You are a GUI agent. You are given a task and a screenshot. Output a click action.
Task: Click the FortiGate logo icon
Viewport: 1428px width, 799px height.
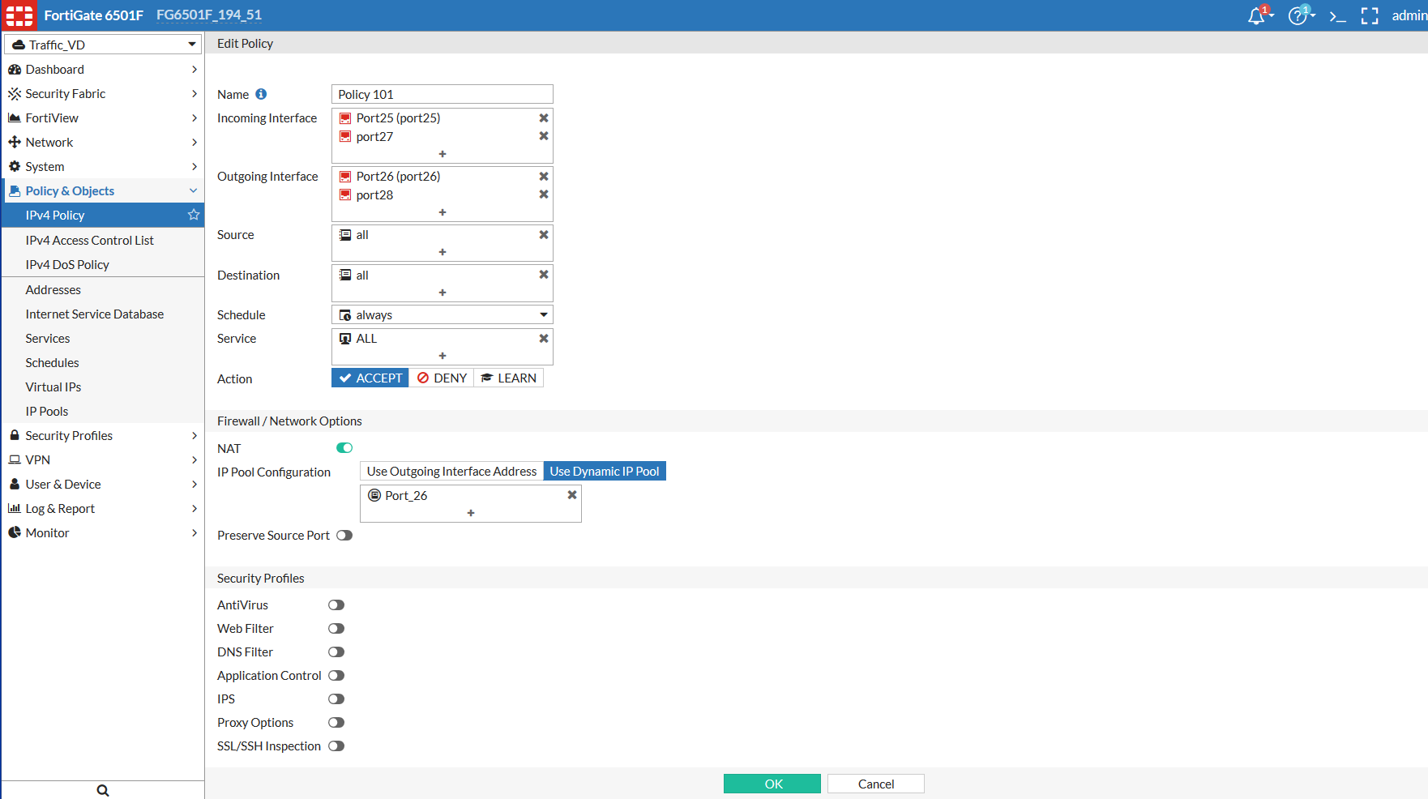(19, 15)
